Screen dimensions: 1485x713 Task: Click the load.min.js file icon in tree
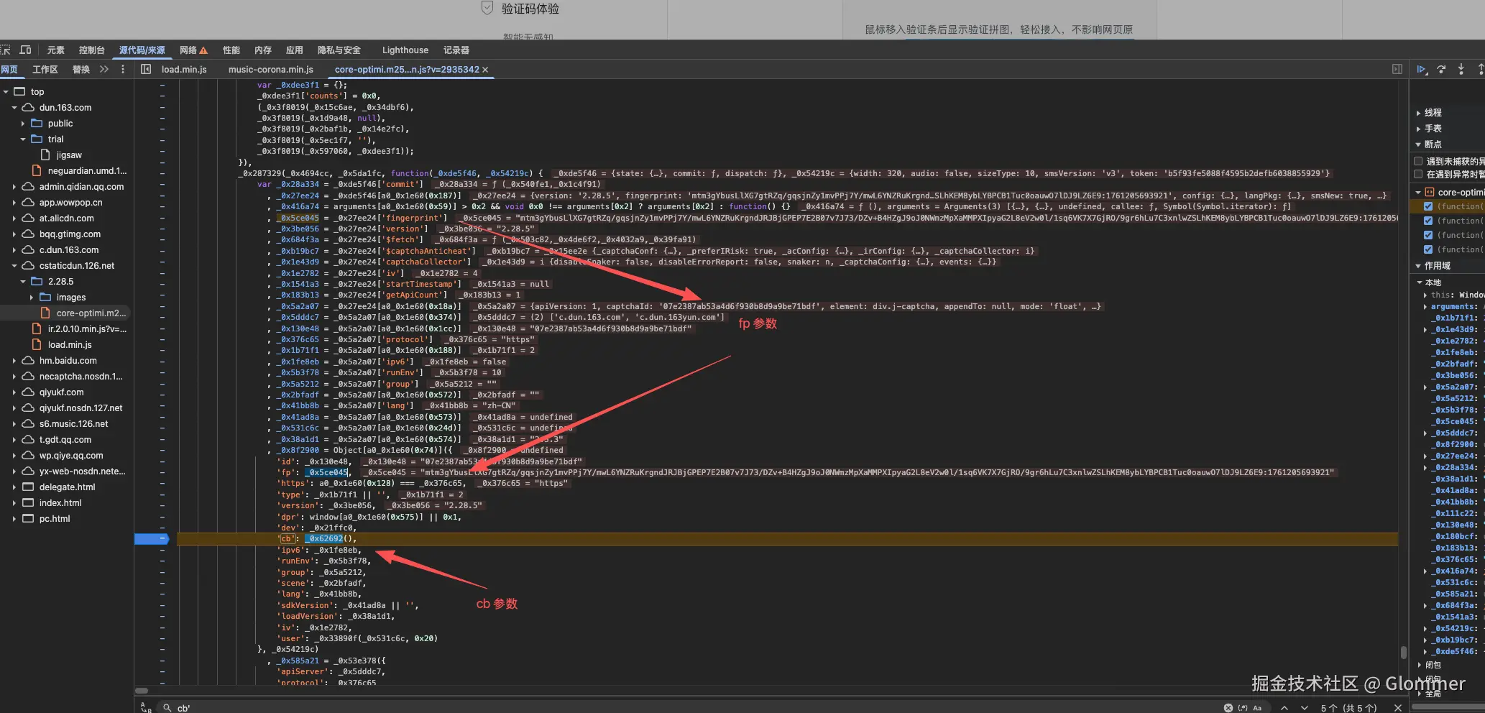[37, 344]
